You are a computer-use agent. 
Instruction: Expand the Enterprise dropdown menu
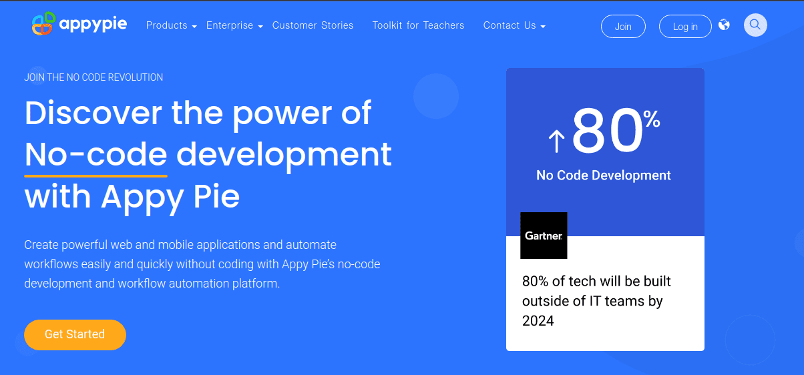pos(234,25)
